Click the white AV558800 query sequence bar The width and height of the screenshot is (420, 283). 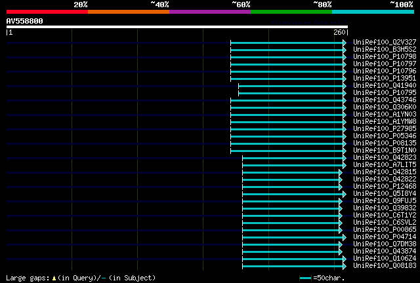[x=177, y=27]
